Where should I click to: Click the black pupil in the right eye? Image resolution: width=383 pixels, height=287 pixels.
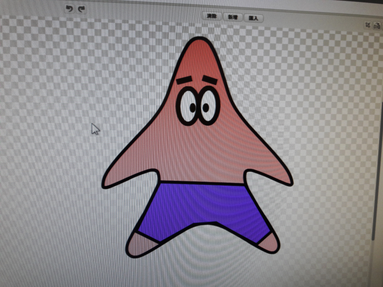[206, 108]
